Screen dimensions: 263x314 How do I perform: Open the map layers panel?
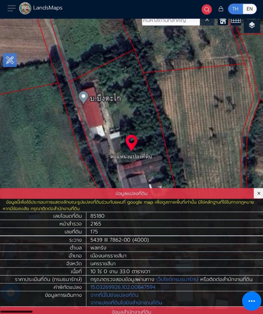[x=252, y=25]
